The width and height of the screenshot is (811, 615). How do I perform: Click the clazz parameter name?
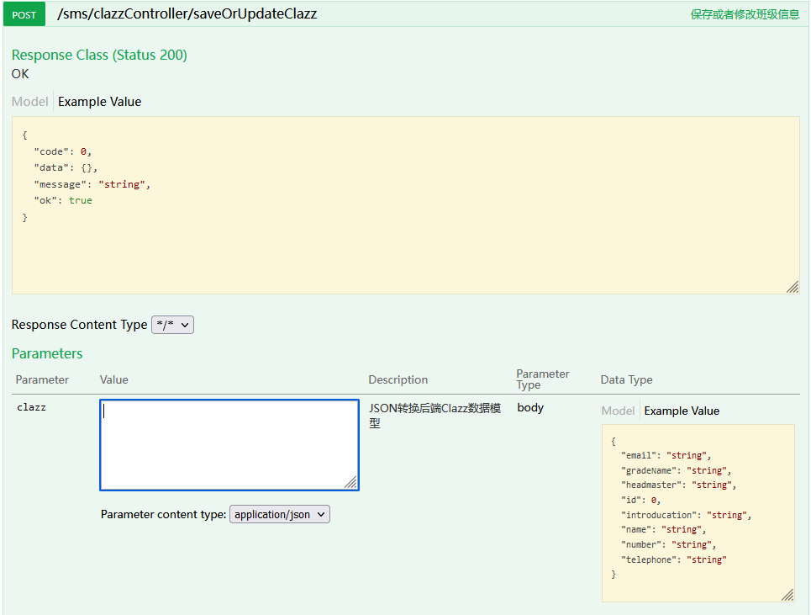coord(31,407)
